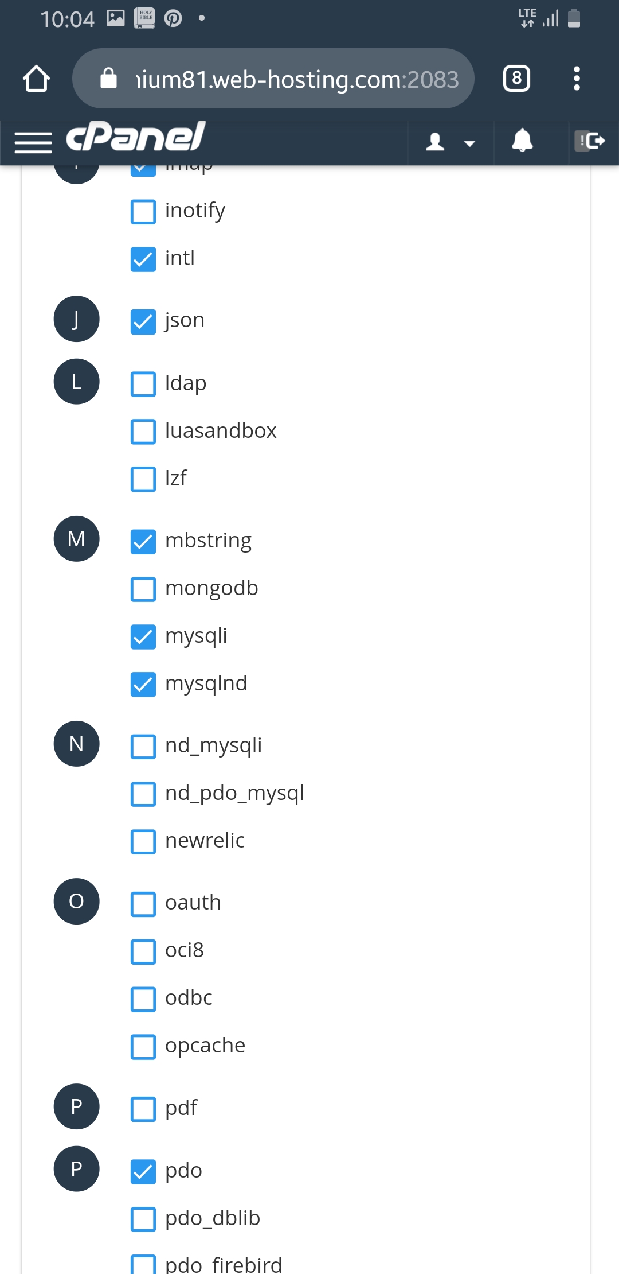
Task: Click the json extension label
Action: point(185,320)
